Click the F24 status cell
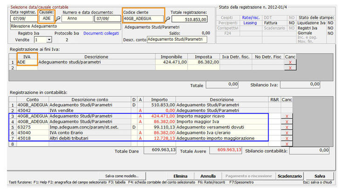Image resolution: width=341 pixels, height=193 pixels. coord(228,33)
